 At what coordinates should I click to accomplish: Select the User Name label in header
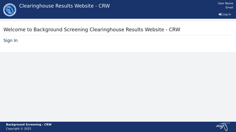click(226, 3)
